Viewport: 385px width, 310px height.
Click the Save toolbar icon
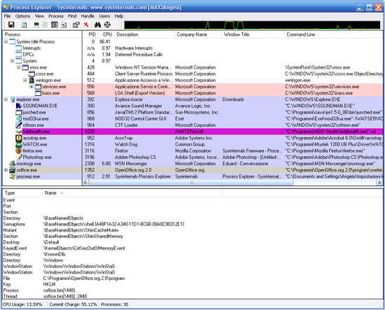pyautogui.click(x=11, y=24)
